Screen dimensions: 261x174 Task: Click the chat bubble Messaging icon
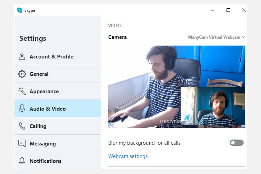pyautogui.click(x=22, y=143)
